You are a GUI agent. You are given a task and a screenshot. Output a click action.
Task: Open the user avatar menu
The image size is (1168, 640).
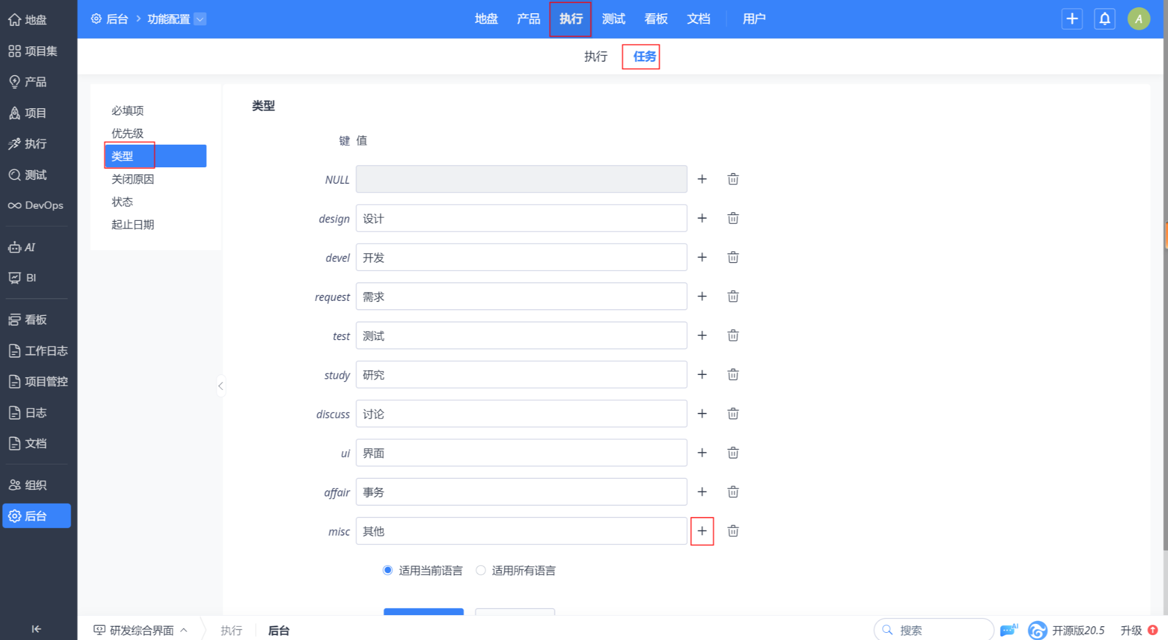tap(1138, 19)
